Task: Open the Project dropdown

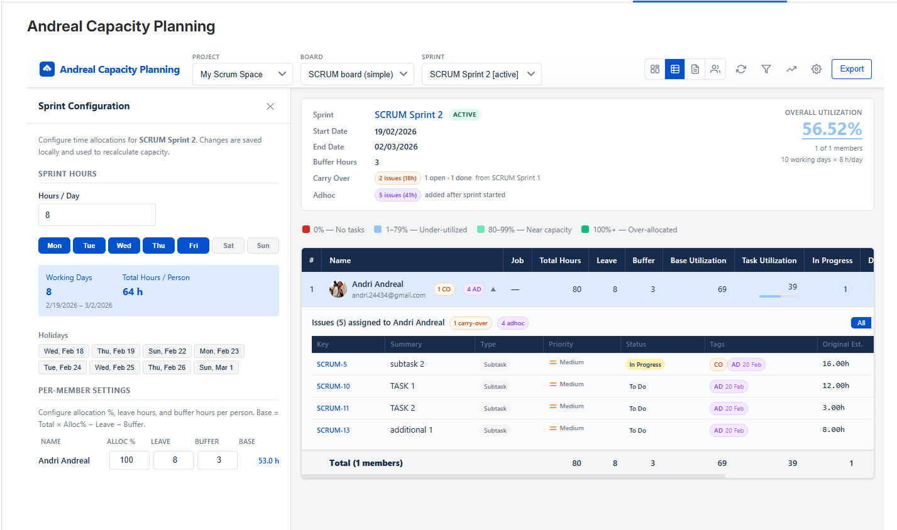Action: 242,73
